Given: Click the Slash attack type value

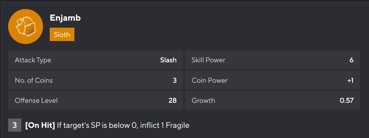Looking at the screenshot, I should click(168, 60).
